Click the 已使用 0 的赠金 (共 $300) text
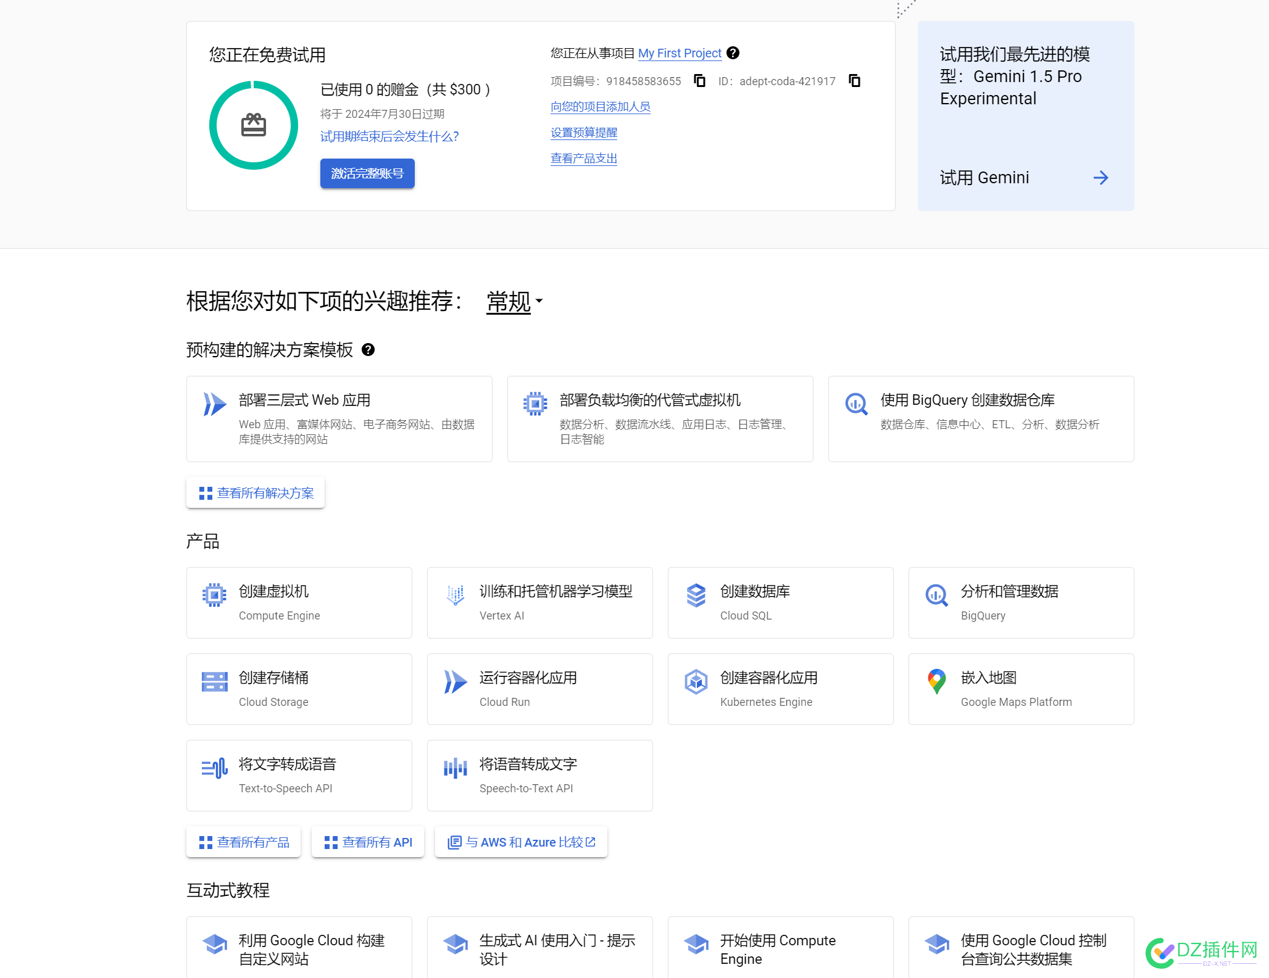The image size is (1269, 978). coord(406,89)
